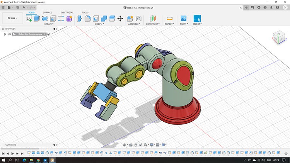Screen dimensions: 290x163
Task: Open the MODIFY dropdown menu
Action: pos(99,24)
